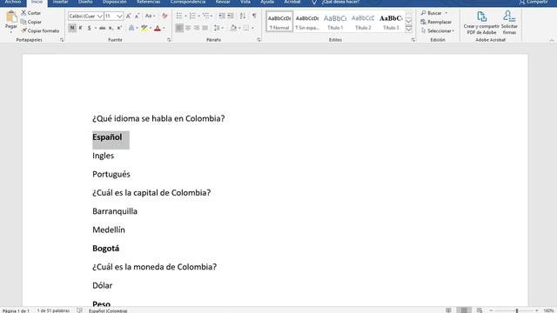Image resolution: width=557 pixels, height=313 pixels.
Task: Expand the styles gallery with the More arrow
Action: (x=408, y=29)
